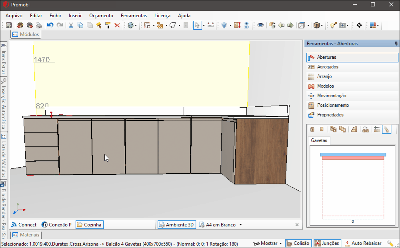Delete item using the red X icon
This screenshot has width=400, height=248.
coord(117,25)
